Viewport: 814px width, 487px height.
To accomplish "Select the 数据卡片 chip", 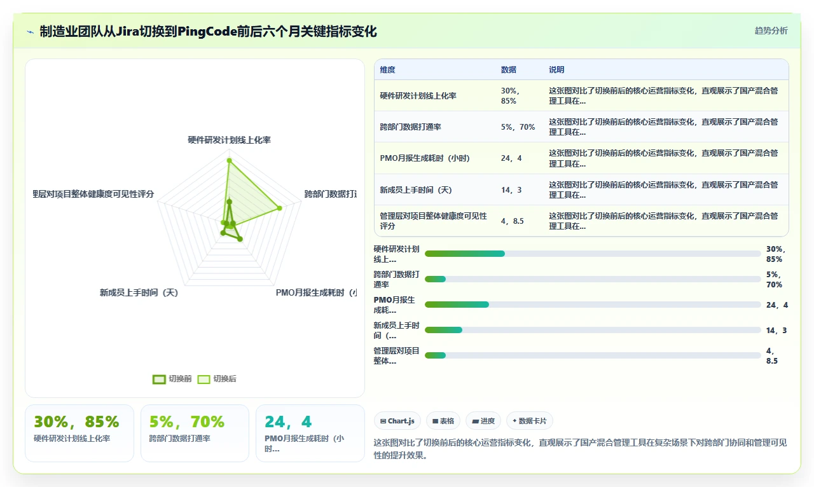I will (530, 421).
